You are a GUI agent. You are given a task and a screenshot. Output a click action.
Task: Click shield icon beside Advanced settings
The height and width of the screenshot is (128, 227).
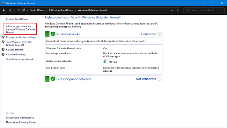click(x=3, y=54)
